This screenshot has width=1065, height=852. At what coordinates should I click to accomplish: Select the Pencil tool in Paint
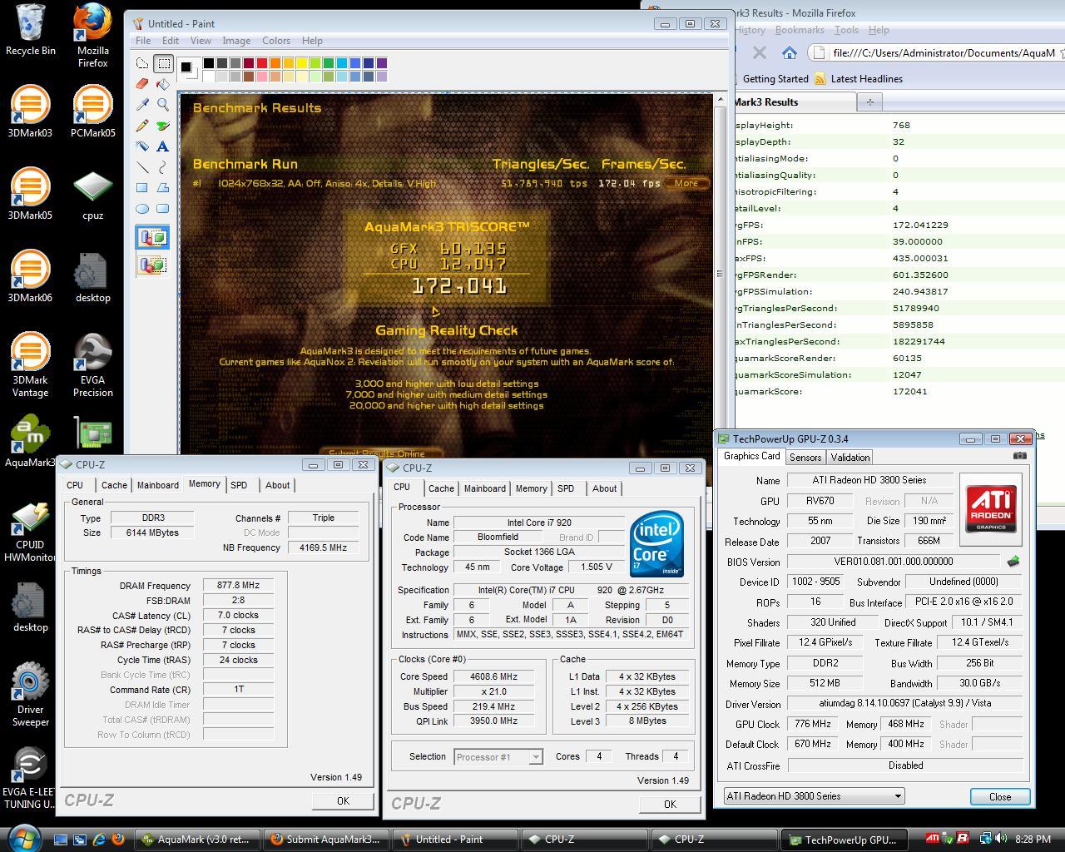click(142, 126)
